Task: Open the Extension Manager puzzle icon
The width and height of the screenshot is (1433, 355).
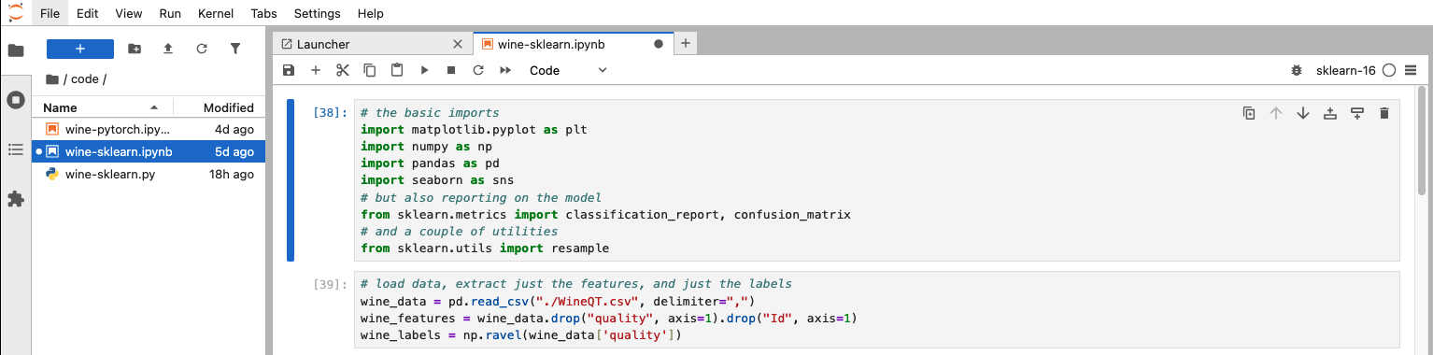Action: pyautogui.click(x=15, y=199)
